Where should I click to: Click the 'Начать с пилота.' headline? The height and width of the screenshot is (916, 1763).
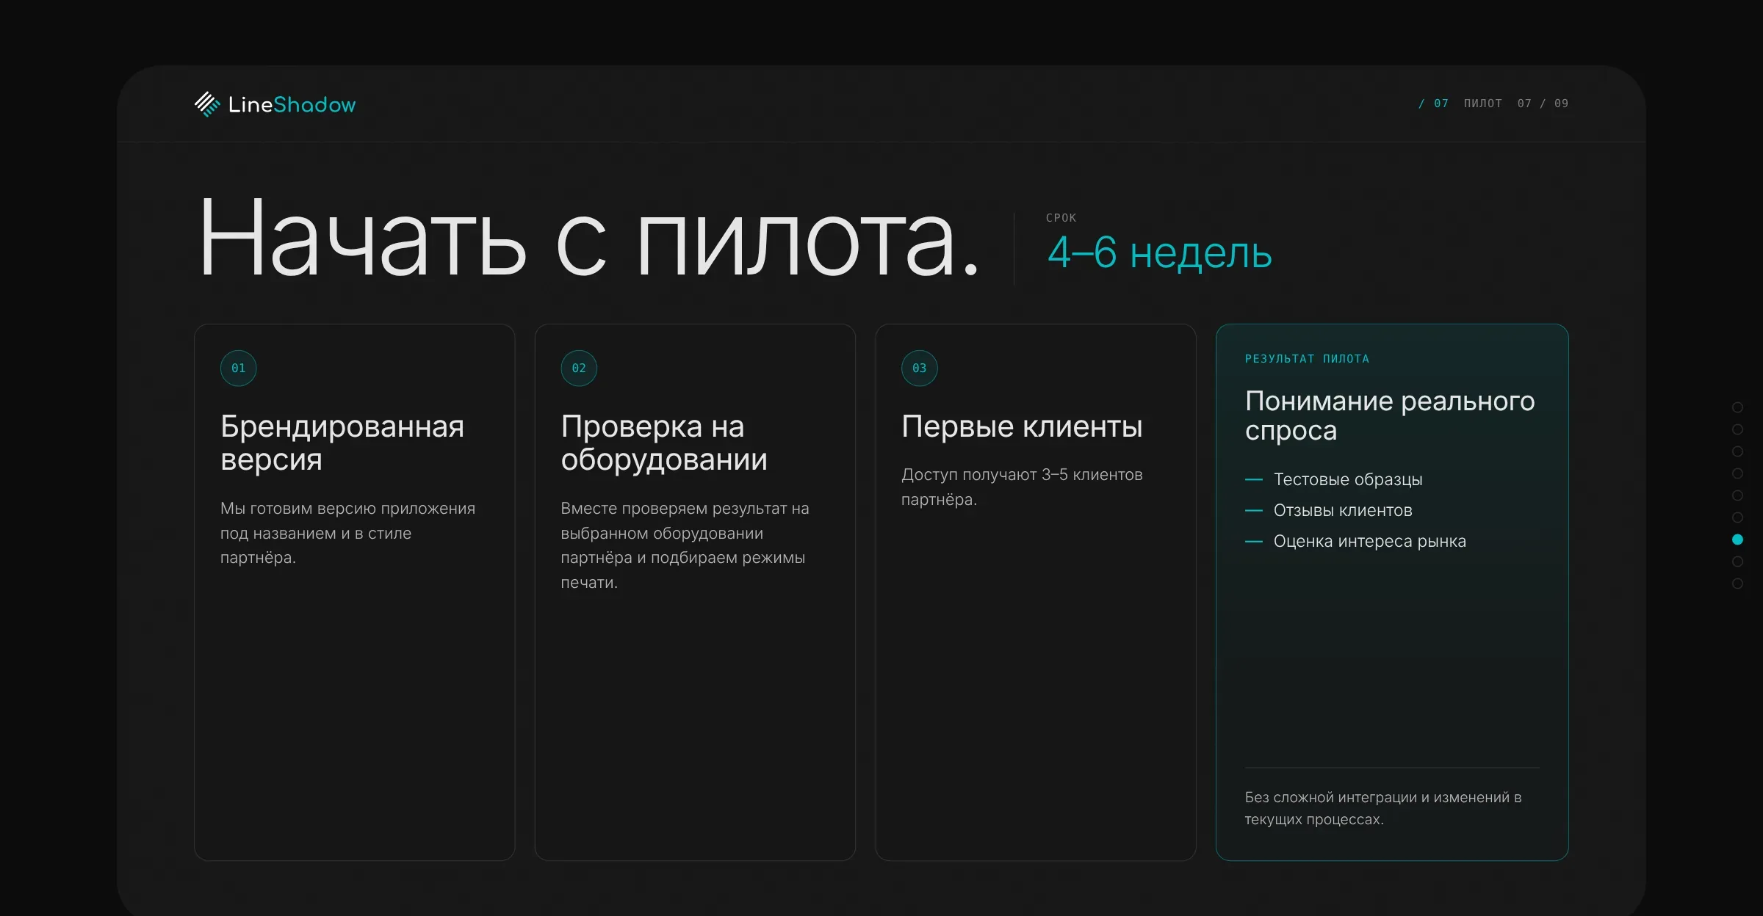tap(589, 239)
